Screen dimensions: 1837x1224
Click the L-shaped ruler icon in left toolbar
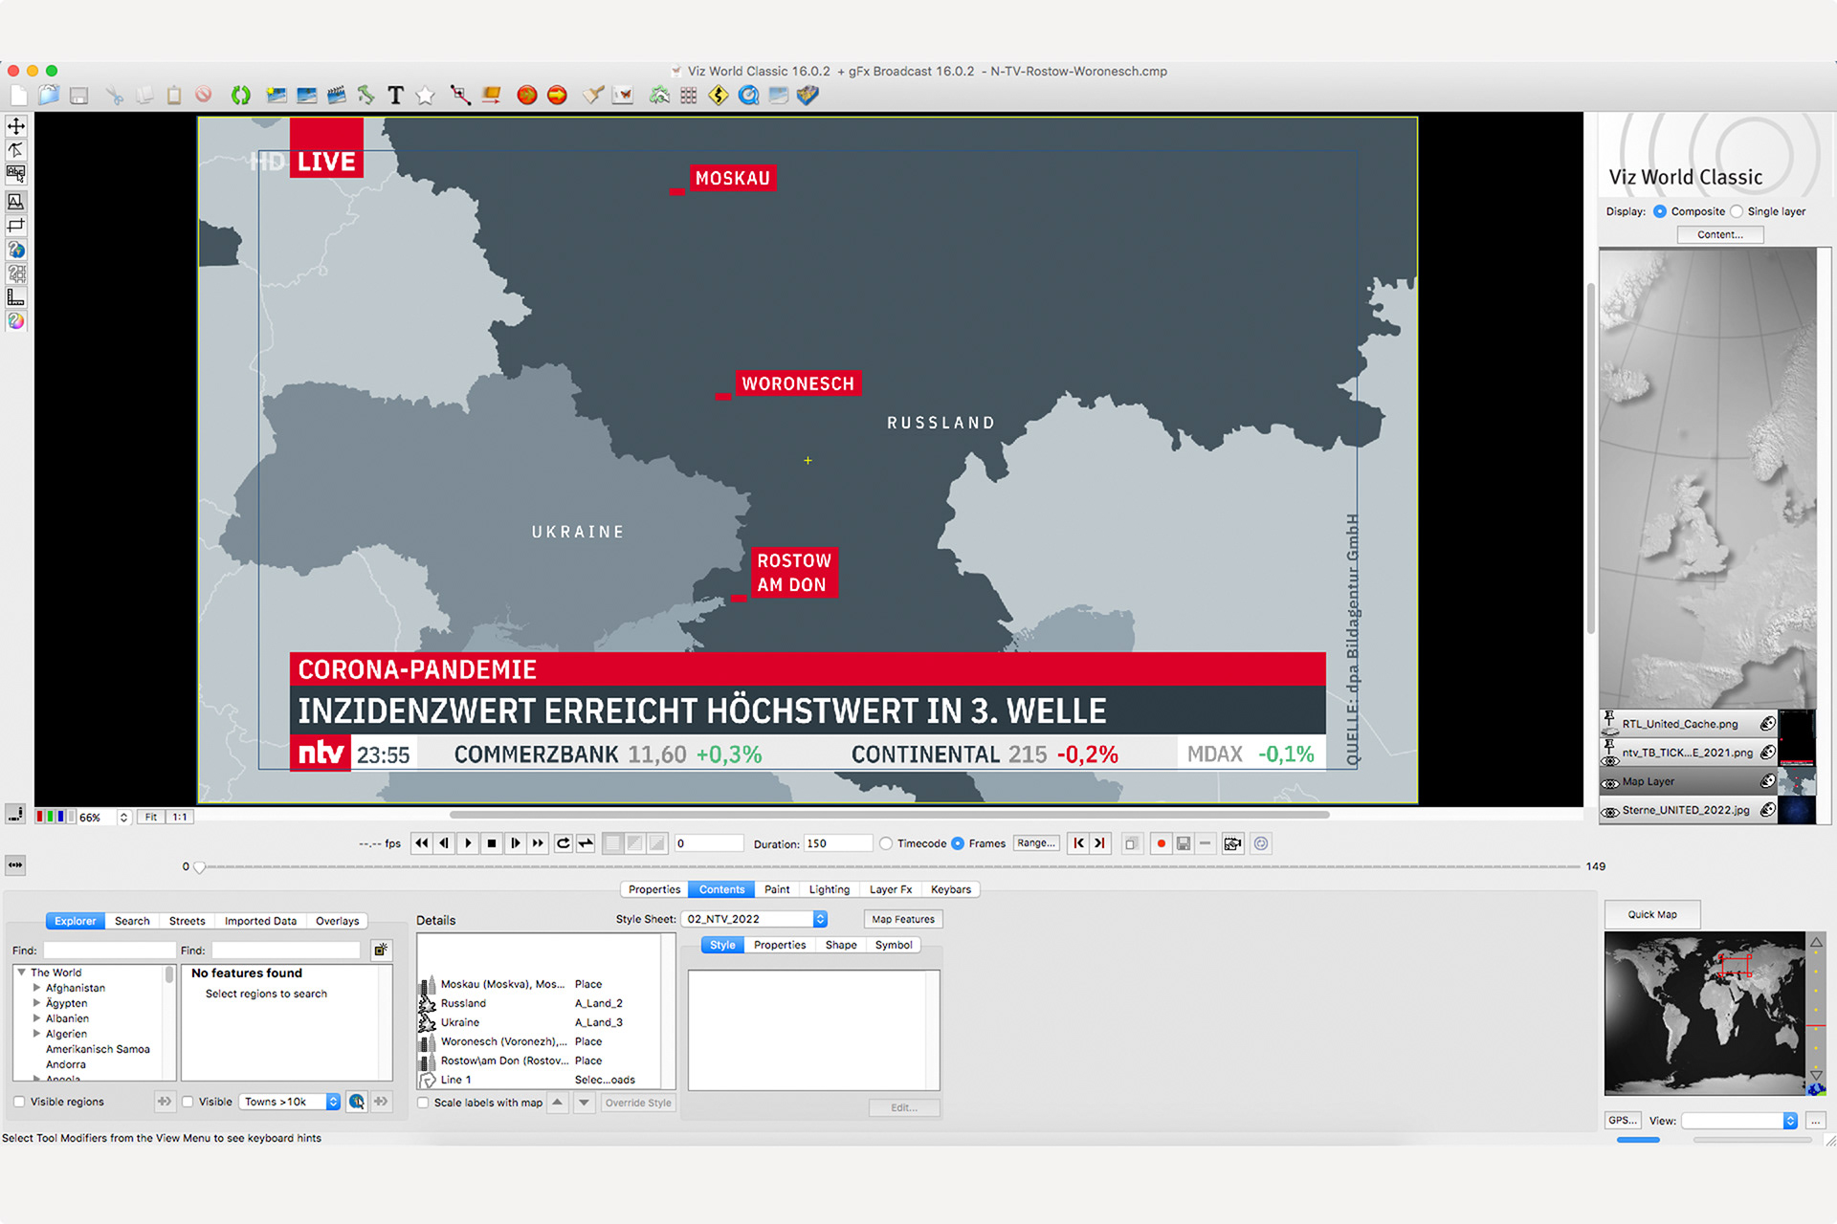click(x=16, y=297)
